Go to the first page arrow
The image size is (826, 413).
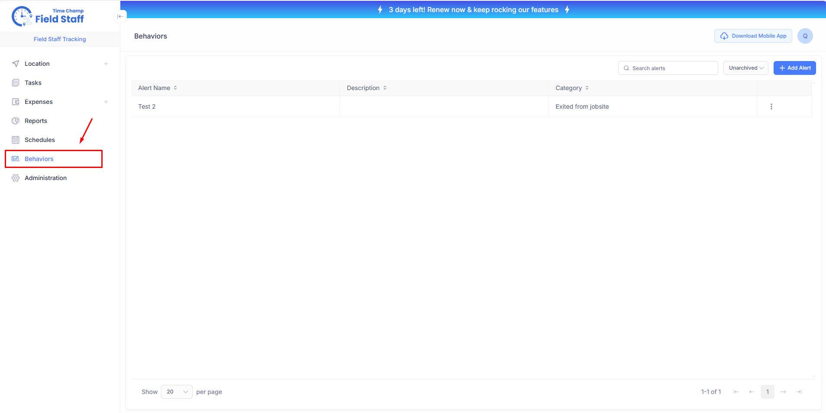click(x=736, y=392)
